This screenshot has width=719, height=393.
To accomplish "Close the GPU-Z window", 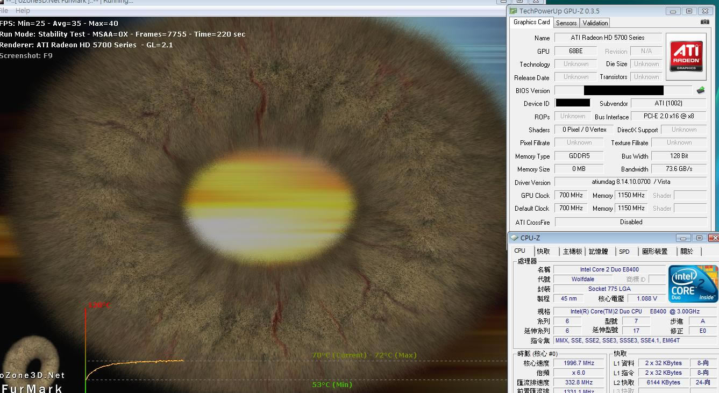I will tap(705, 11).
